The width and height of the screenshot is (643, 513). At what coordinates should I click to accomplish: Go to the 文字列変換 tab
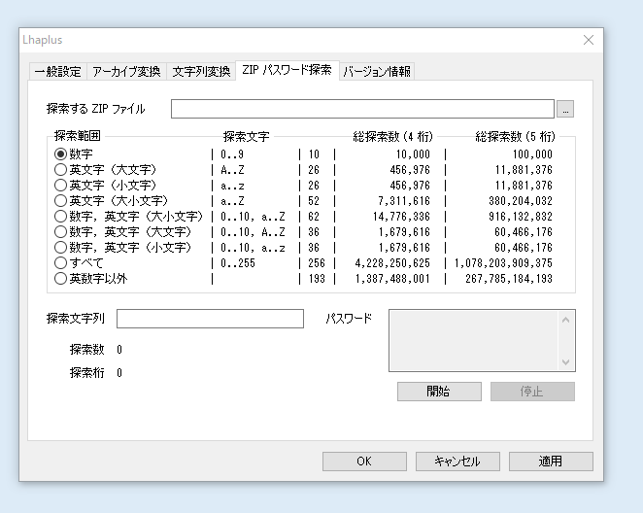201,72
